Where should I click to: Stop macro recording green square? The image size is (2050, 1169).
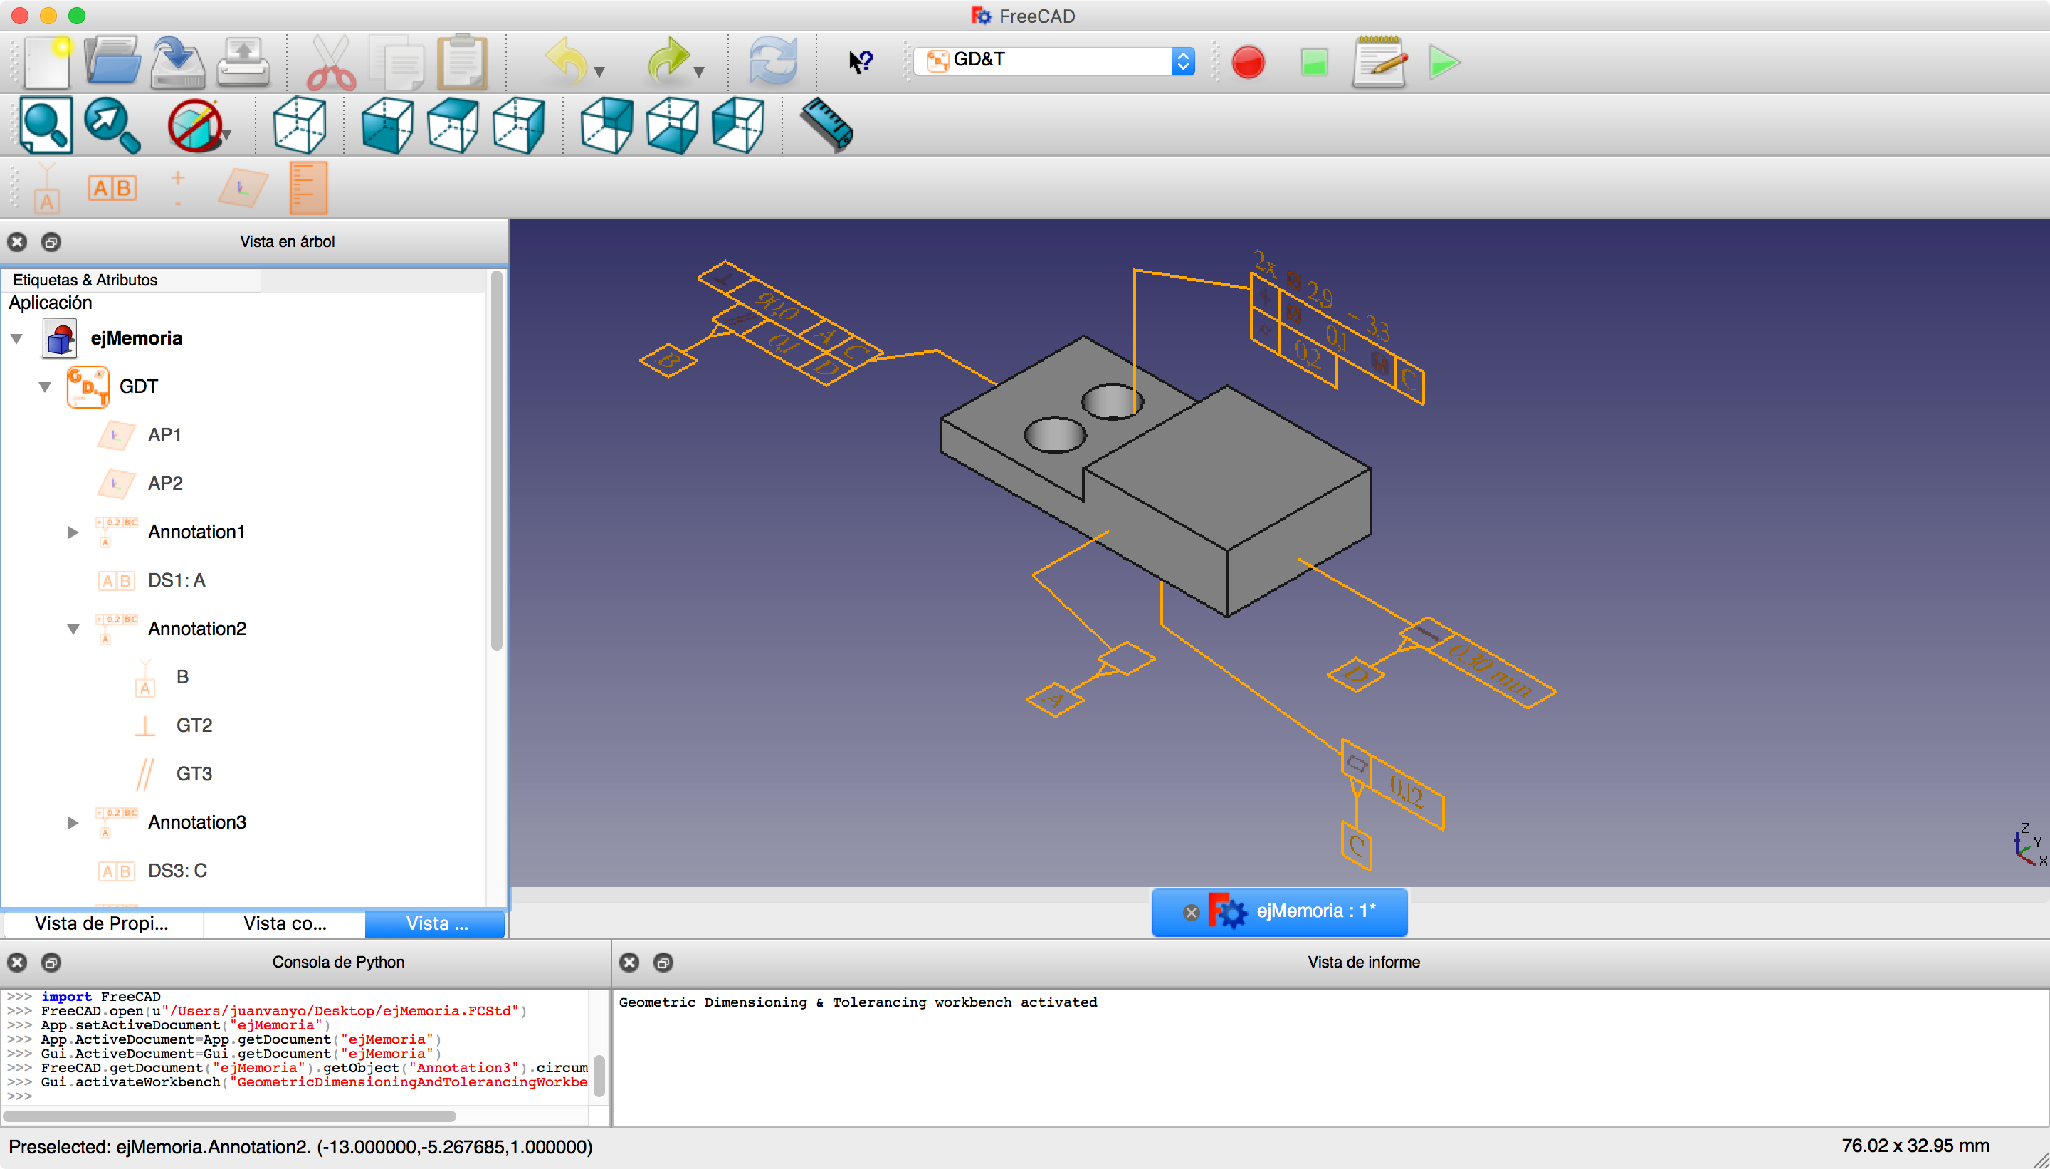point(1314,62)
